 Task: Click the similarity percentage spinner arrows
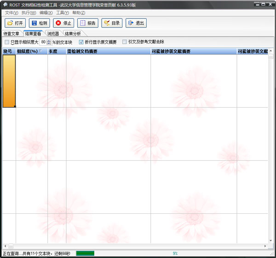click(49, 42)
